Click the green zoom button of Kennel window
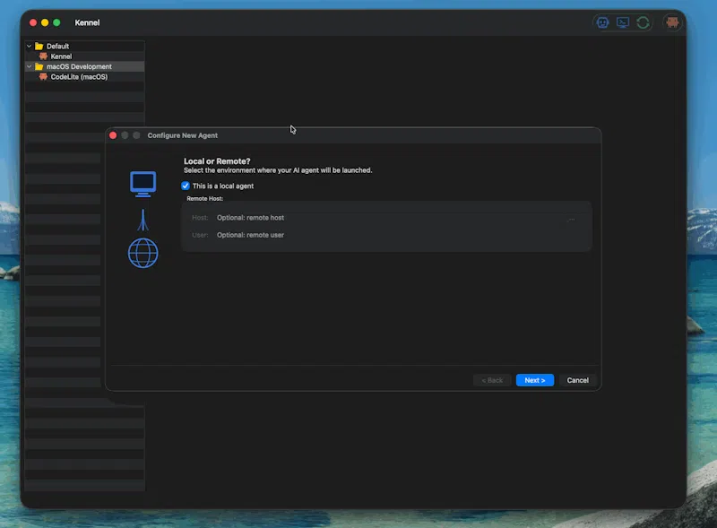The image size is (717, 528). [x=56, y=22]
